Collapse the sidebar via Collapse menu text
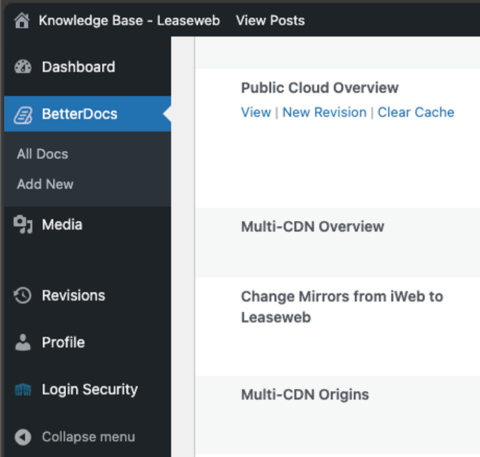This screenshot has width=480, height=457. pos(88,437)
